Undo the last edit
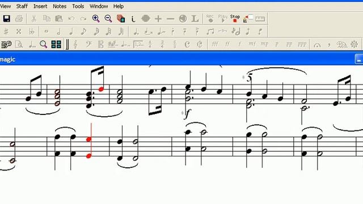 (71, 19)
